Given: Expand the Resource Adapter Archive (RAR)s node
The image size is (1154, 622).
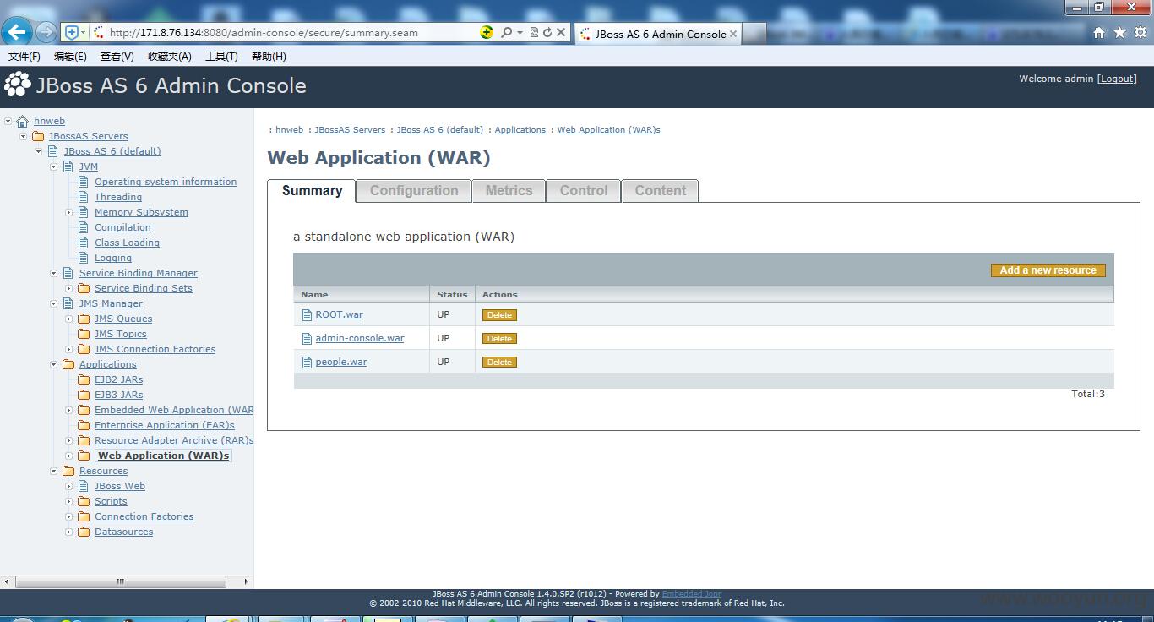Looking at the screenshot, I should click(x=69, y=441).
